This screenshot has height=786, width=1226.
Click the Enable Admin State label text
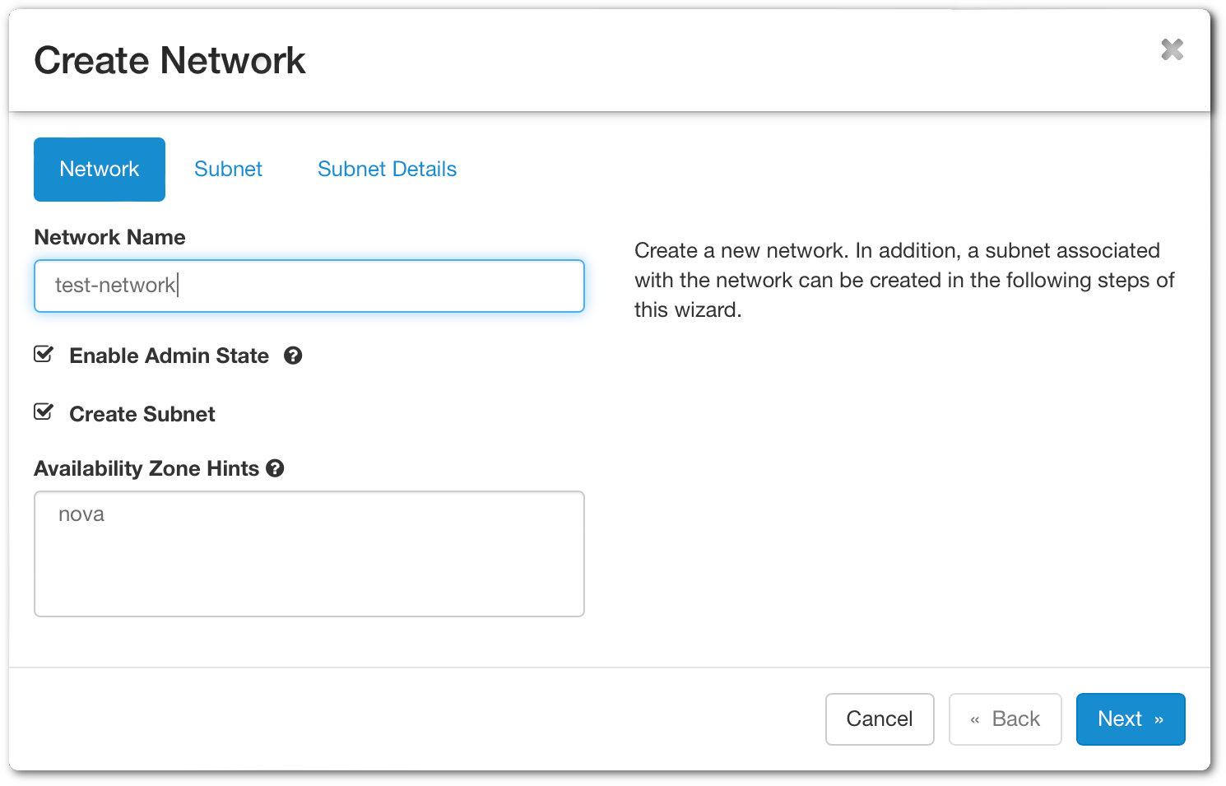tap(169, 356)
